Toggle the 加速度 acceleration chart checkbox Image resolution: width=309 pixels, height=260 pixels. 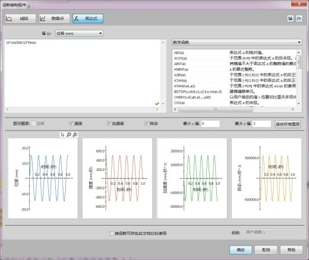(109, 123)
